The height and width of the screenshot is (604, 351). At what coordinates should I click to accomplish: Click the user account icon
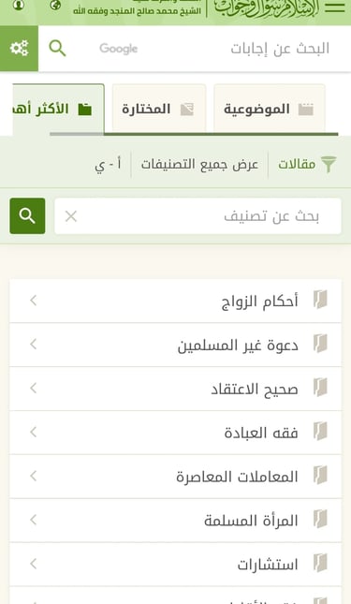[19, 5]
